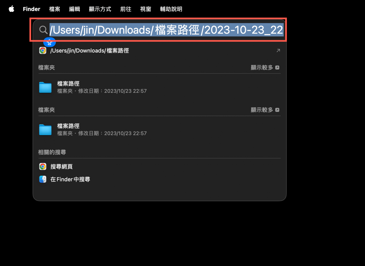
Task: Open the Finder application menu
Action: (x=32, y=9)
